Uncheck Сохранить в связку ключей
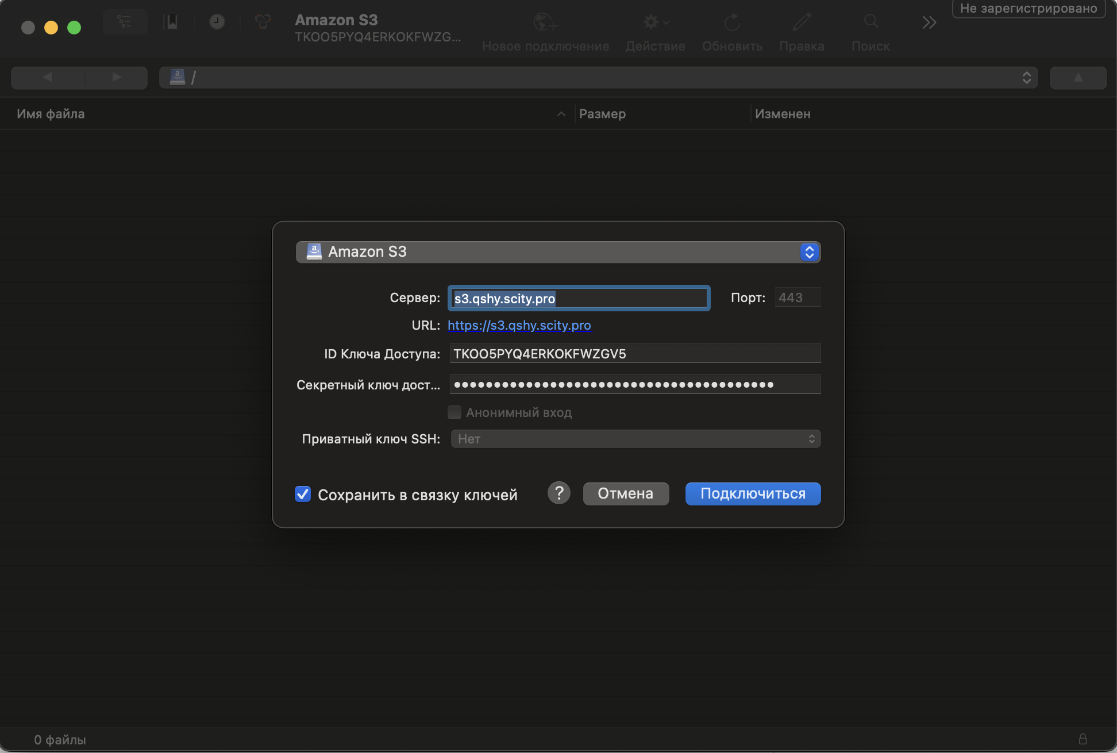 303,494
